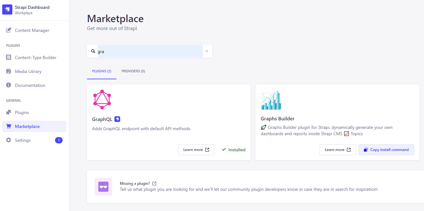Focus the marketplace search field containing gra

[x=150, y=51]
